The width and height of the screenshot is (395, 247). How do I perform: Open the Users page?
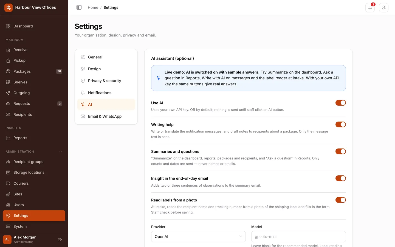(34, 205)
